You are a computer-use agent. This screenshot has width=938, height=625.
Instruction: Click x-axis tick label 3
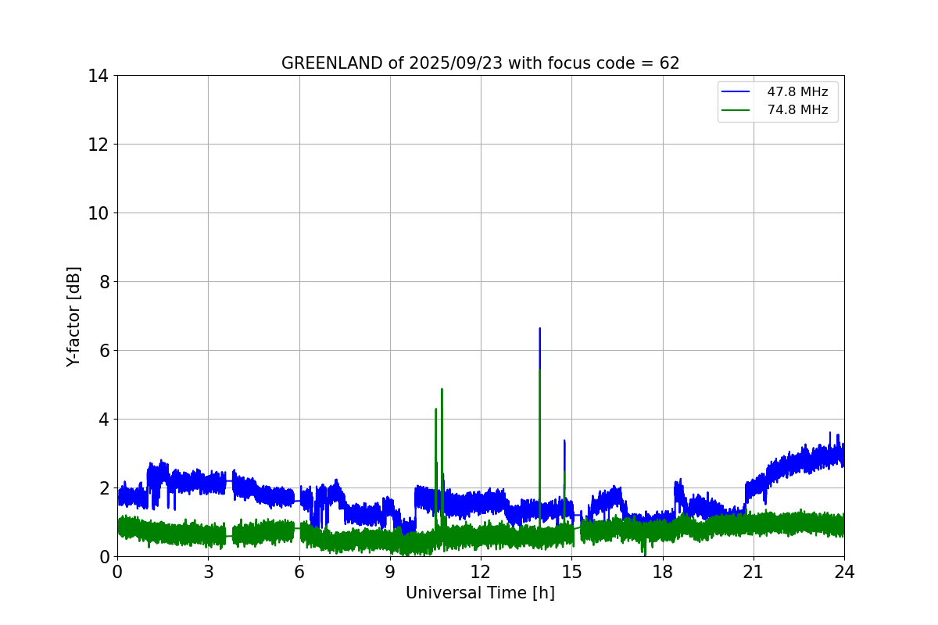tap(208, 572)
